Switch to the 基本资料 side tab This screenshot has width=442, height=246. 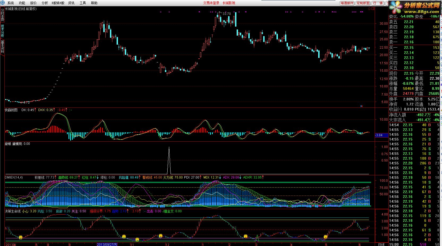pyautogui.click(x=2, y=47)
